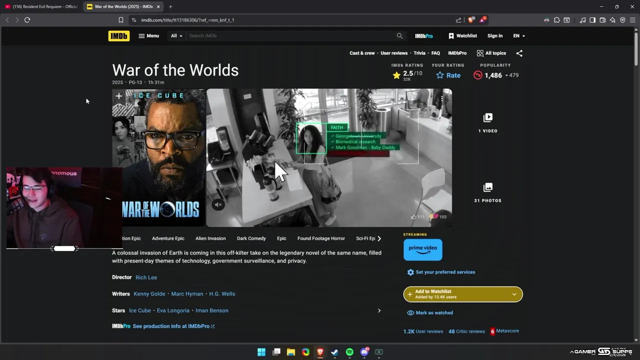The width and height of the screenshot is (640, 360).
Task: Open the trailer's three-dot options menu
Action: click(x=442, y=99)
